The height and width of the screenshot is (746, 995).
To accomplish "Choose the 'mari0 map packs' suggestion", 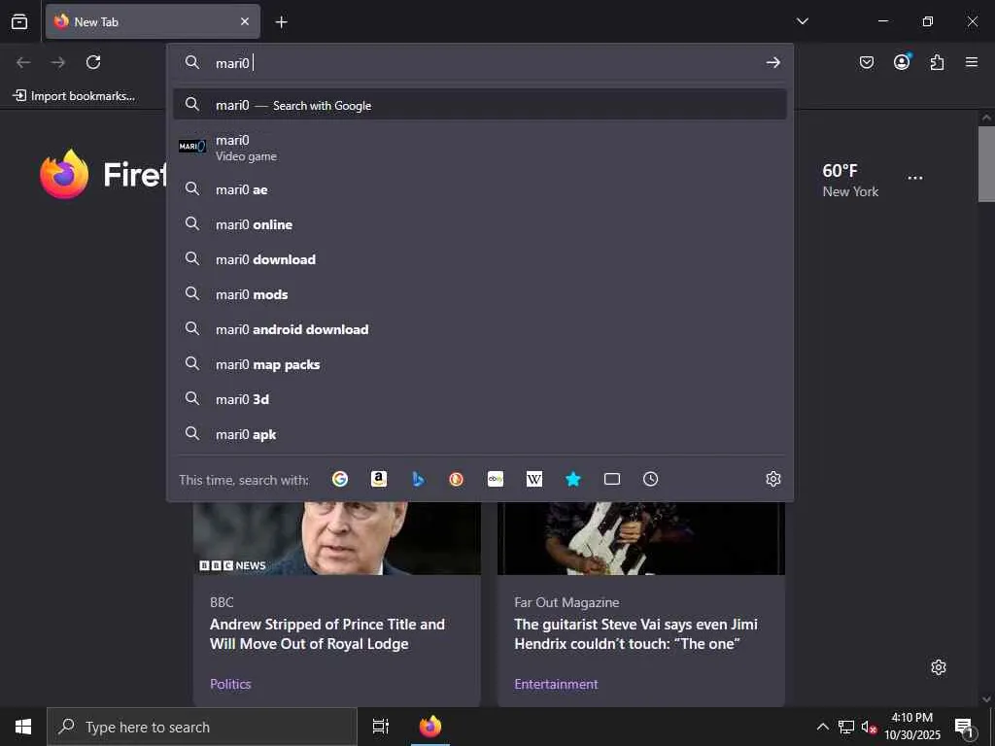I will click(x=480, y=364).
